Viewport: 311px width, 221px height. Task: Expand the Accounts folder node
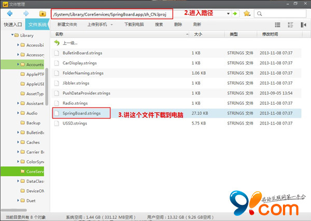pos(19,65)
